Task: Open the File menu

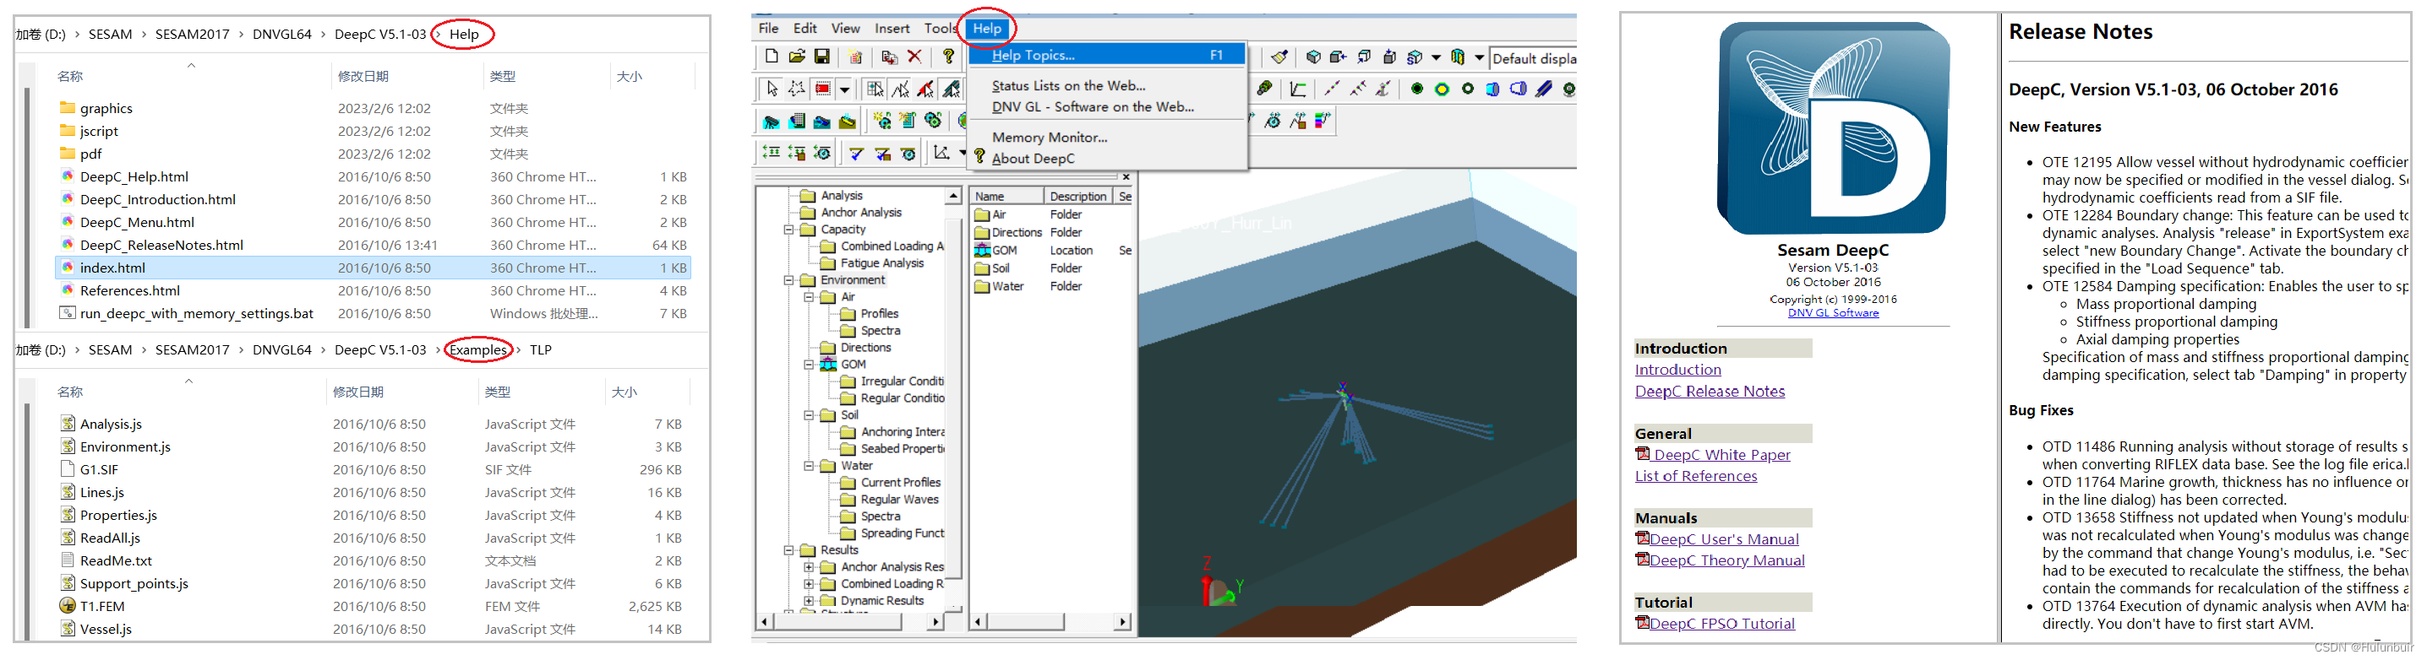Action: point(769,28)
